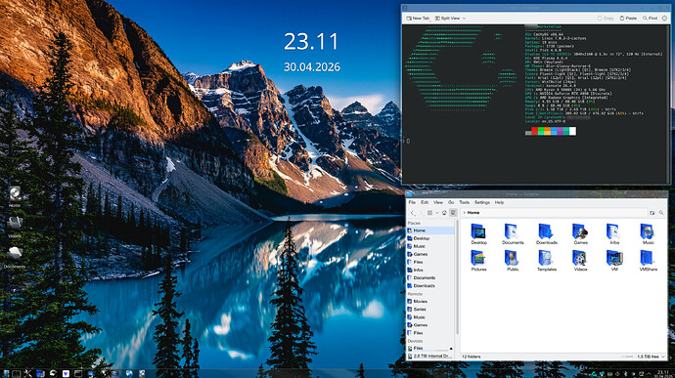Click the New Tab button
Image resolution: width=675 pixels, height=378 pixels.
[x=418, y=18]
